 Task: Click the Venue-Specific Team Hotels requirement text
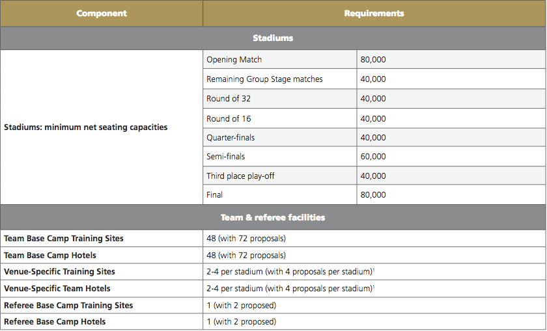click(290, 289)
